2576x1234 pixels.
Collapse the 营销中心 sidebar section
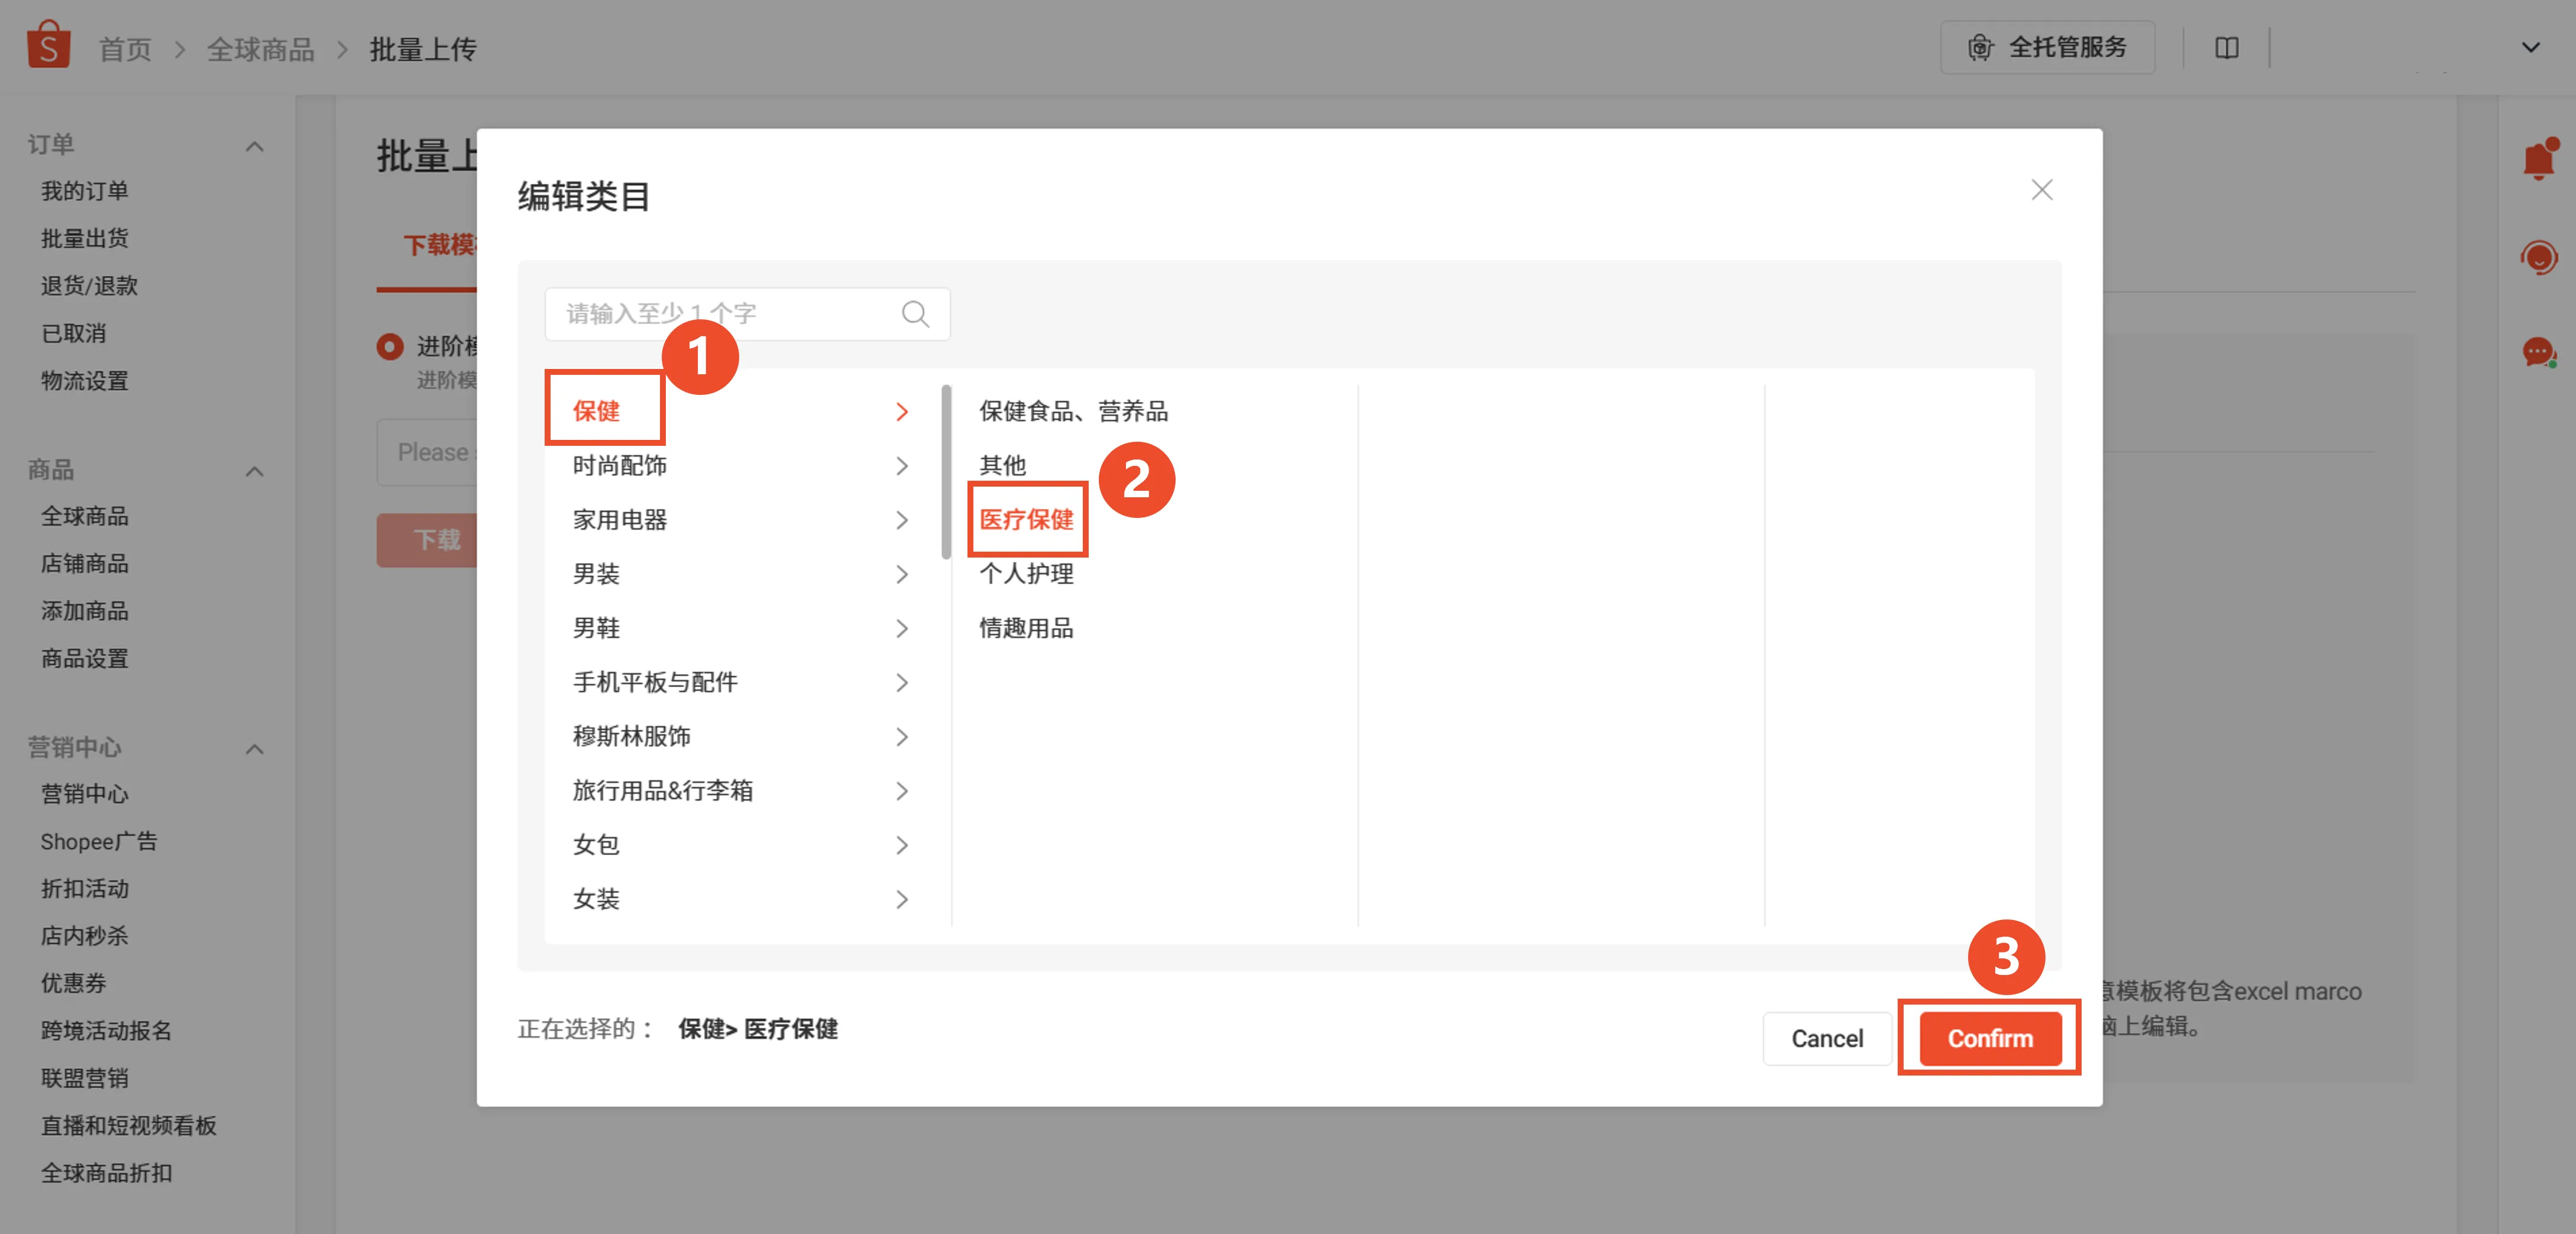point(255,748)
